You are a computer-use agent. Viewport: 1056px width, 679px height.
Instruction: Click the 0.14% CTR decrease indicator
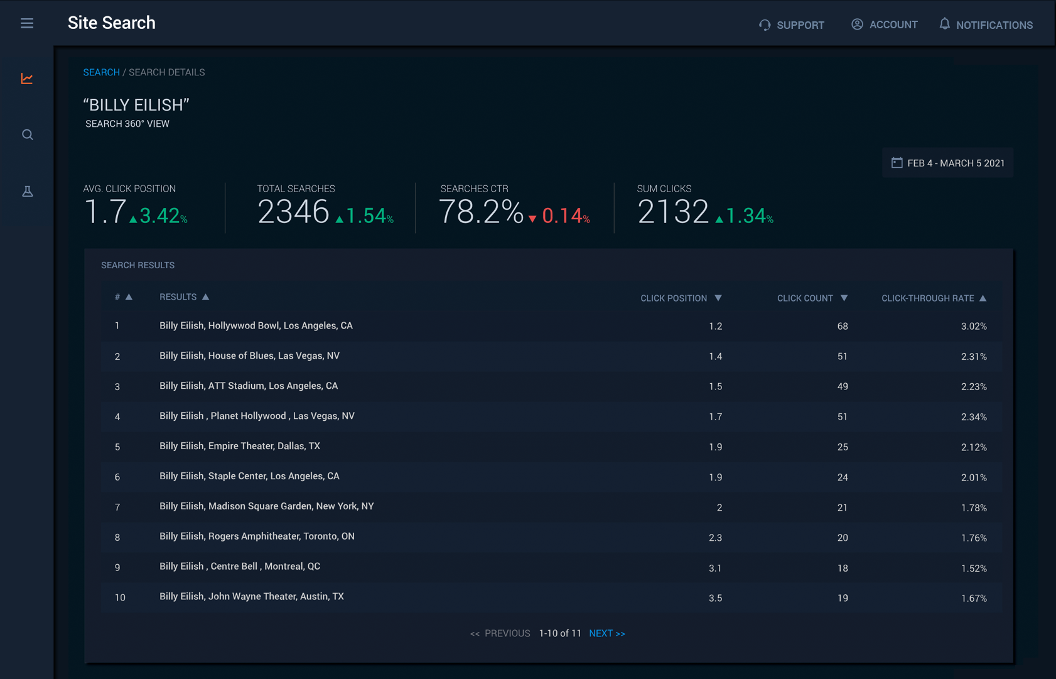click(x=559, y=216)
